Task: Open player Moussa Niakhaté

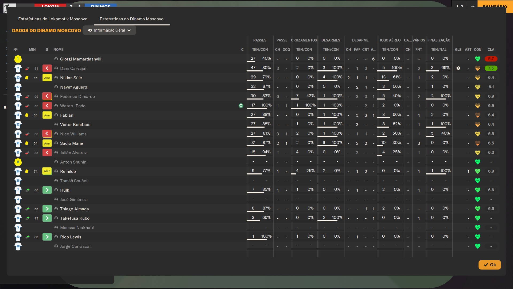Action: [77, 228]
